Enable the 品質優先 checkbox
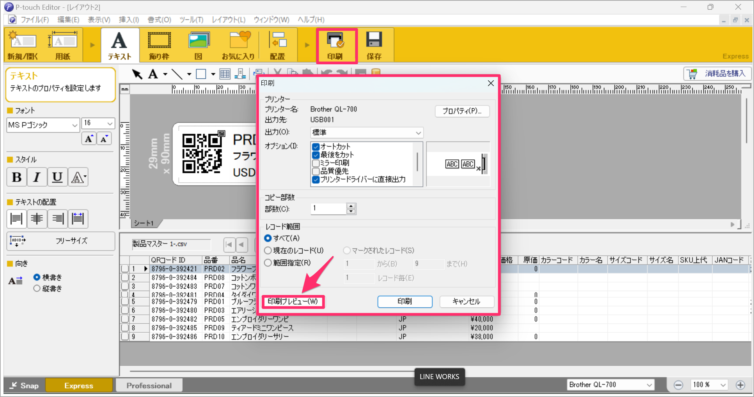 click(316, 171)
